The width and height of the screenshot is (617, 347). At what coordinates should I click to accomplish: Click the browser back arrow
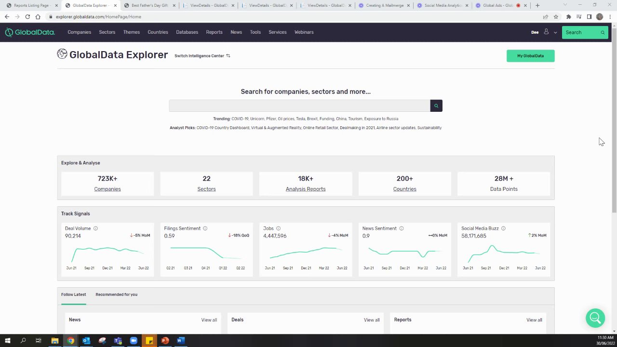point(7,16)
